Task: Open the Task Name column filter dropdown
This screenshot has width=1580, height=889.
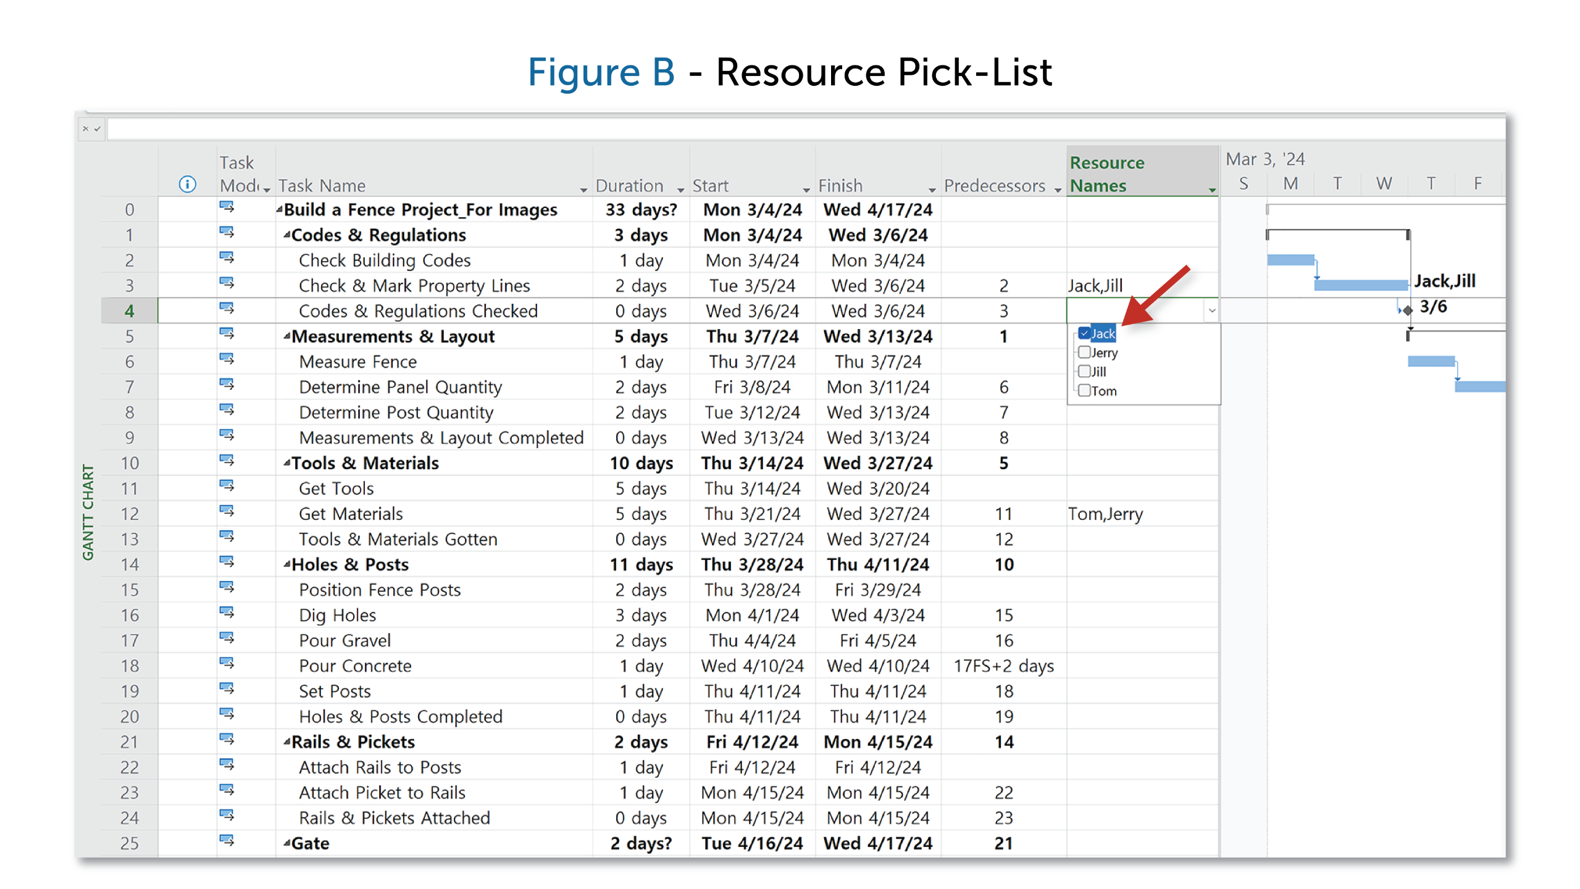Action: (583, 190)
